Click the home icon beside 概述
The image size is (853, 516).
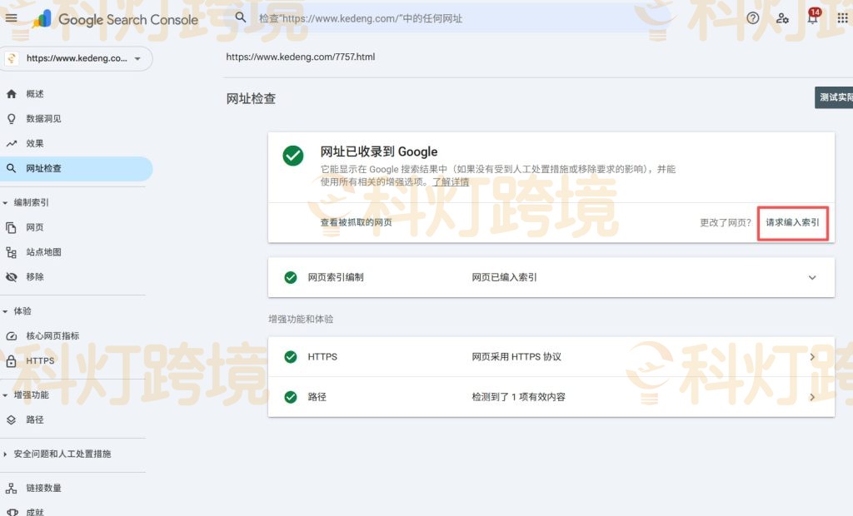coord(12,93)
